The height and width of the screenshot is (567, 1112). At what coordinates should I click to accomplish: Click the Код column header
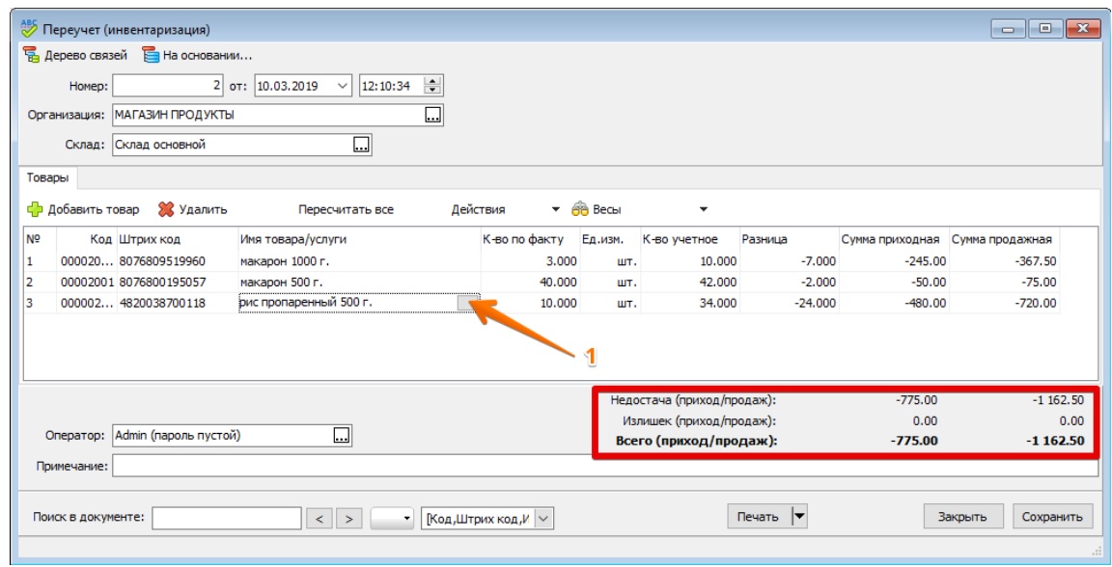pos(87,239)
